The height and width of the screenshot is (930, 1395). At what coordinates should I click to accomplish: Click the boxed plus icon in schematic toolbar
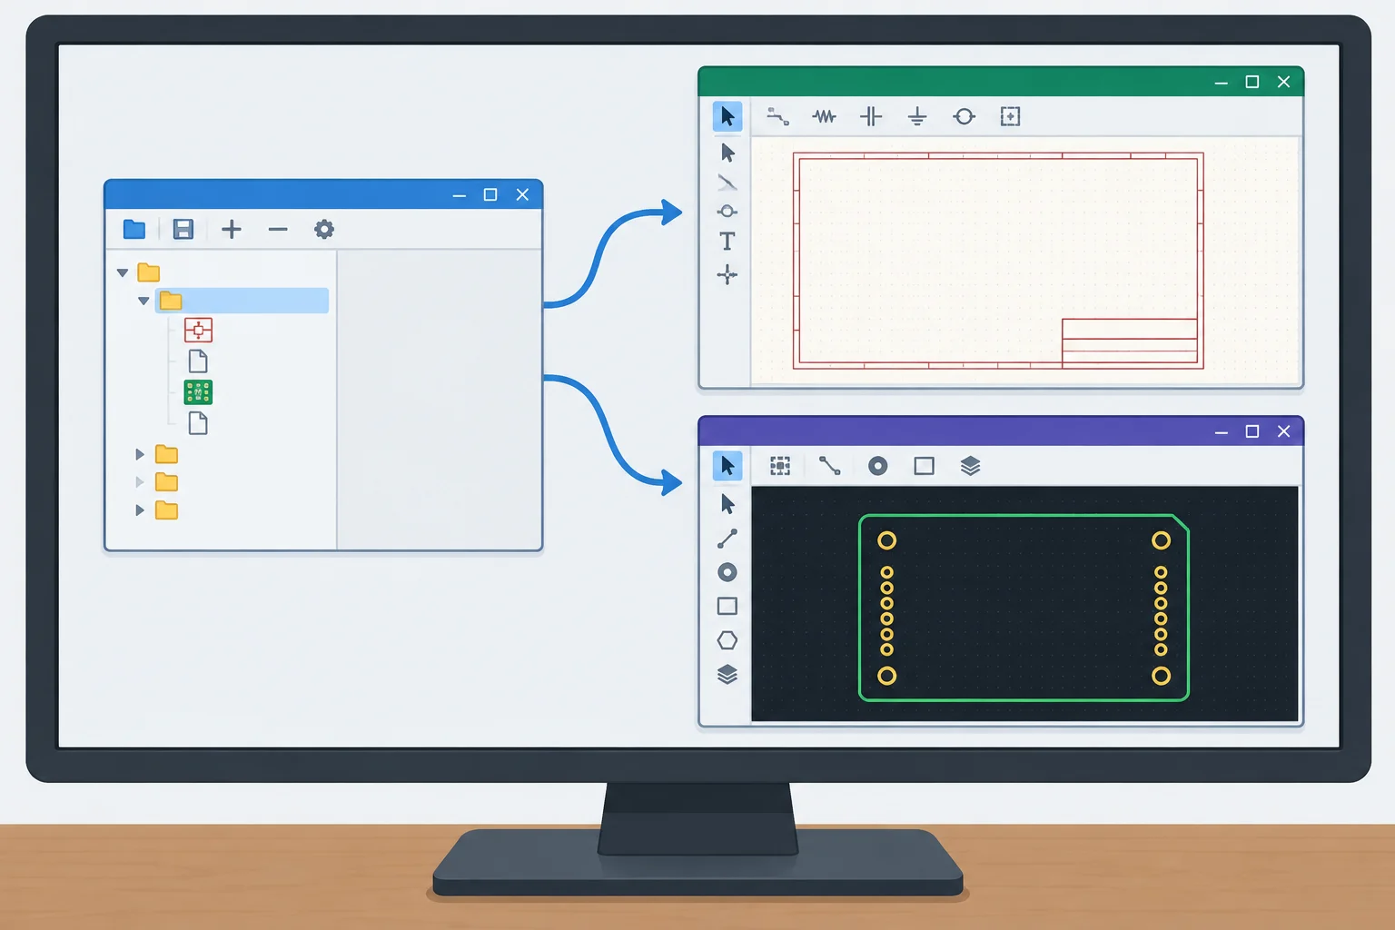1010,116
